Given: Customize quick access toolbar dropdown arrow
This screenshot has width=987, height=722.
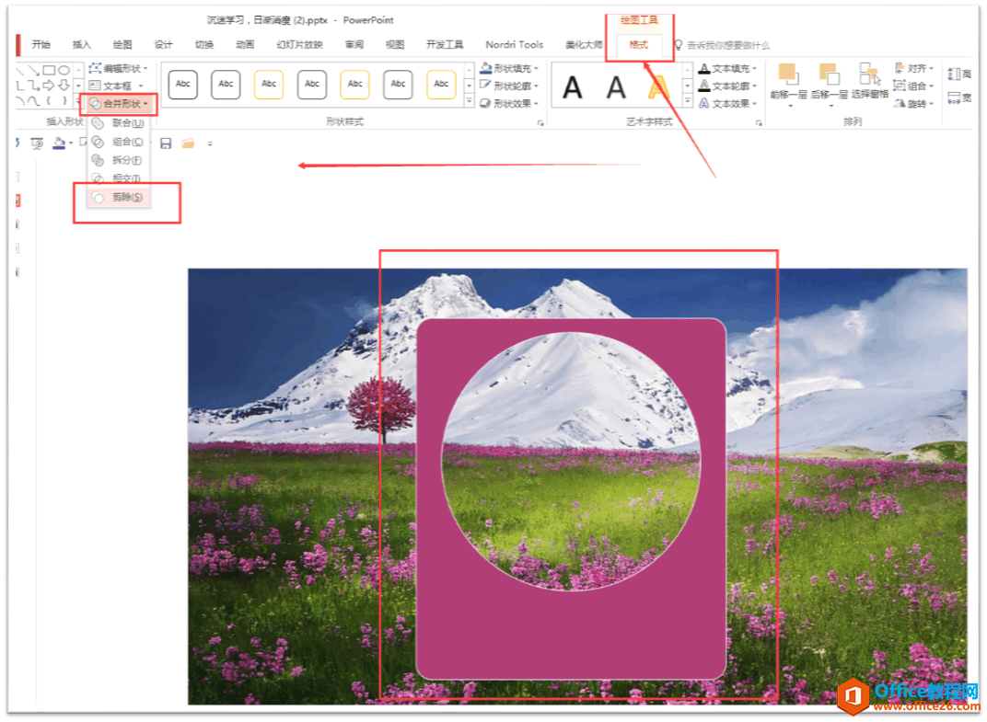Looking at the screenshot, I should pyautogui.click(x=210, y=144).
